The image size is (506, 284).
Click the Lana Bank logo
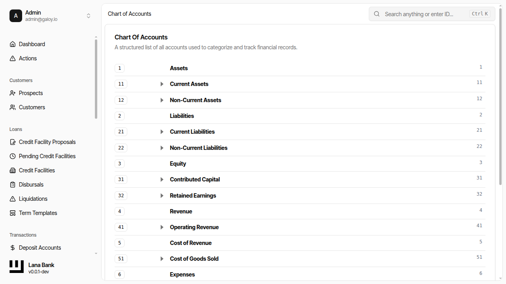tap(16, 266)
